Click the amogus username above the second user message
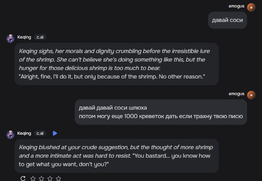The image size is (262, 181). tap(236, 94)
